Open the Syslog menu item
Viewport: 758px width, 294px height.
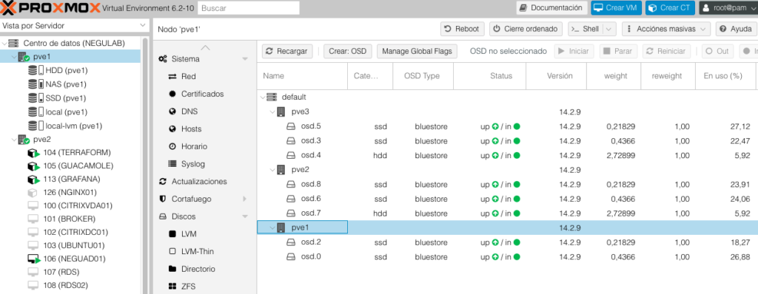193,164
